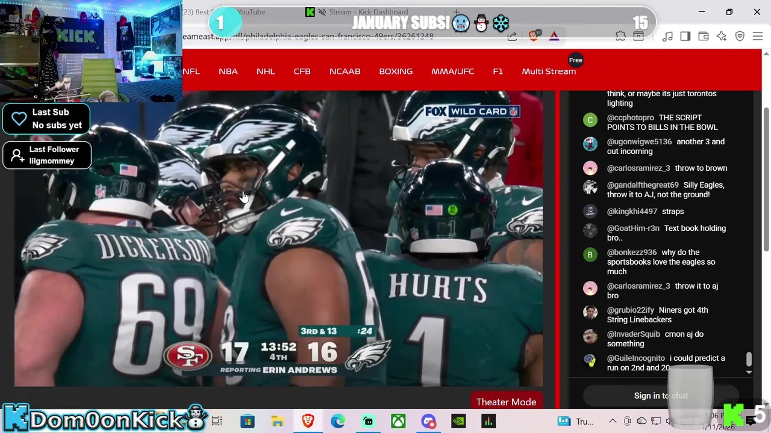Click username @grubio22ify in chat
Screen dimensions: 771x433
631,310
